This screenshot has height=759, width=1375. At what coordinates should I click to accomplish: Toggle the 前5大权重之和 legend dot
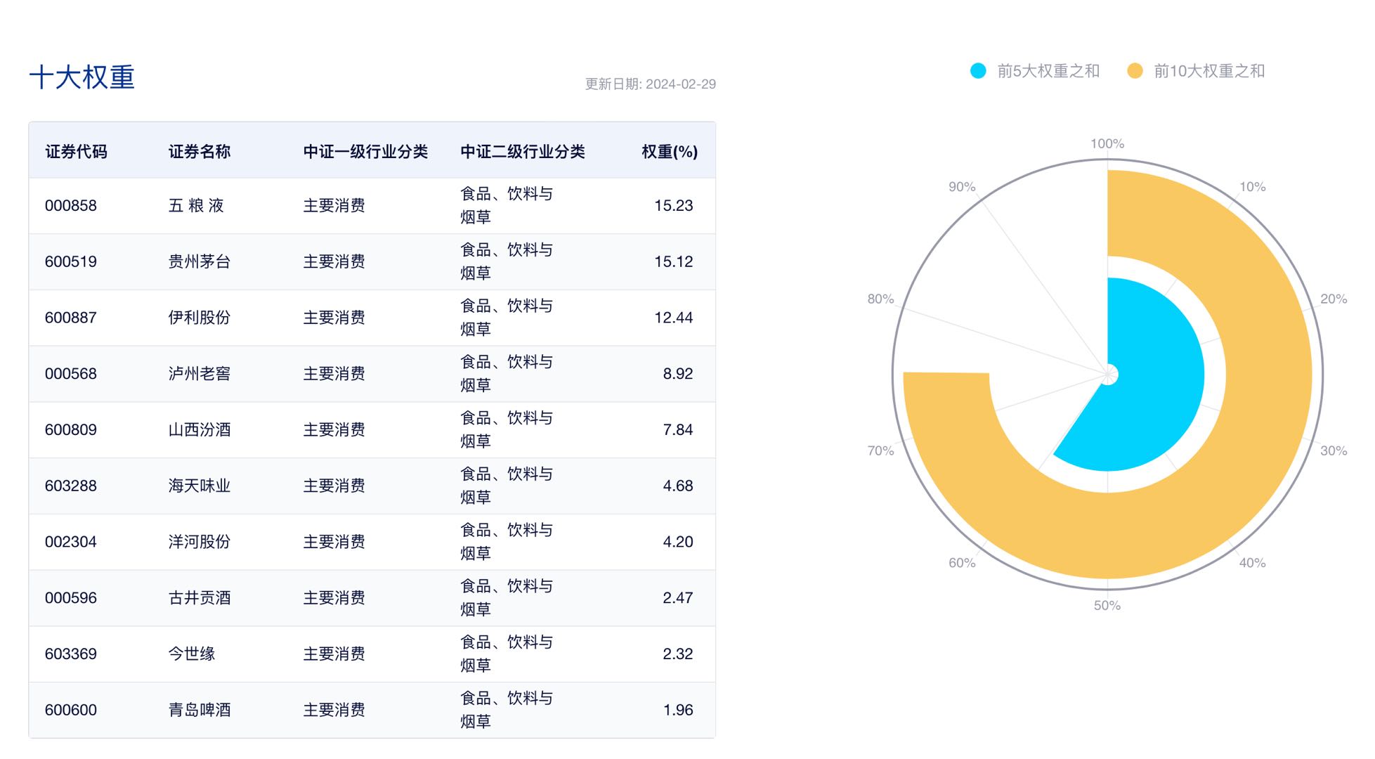(x=978, y=71)
